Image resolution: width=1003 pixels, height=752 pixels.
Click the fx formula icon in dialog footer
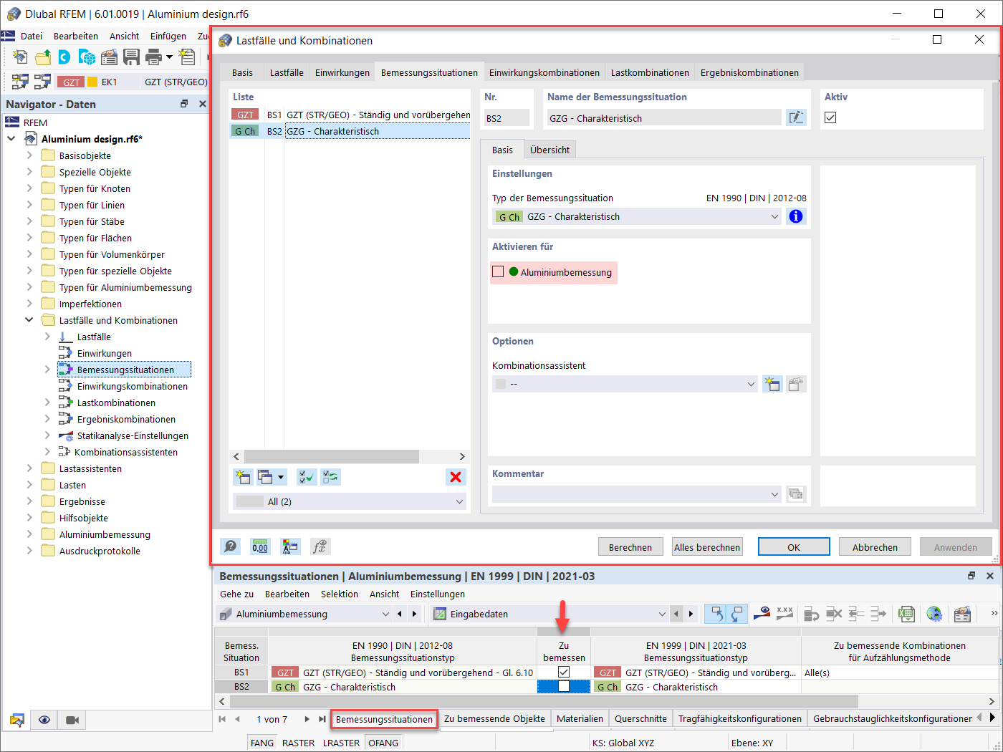(320, 546)
